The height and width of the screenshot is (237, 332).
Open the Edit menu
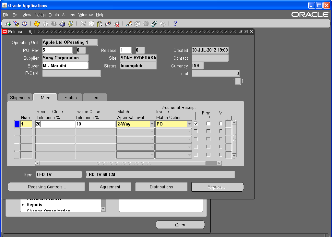pyautogui.click(x=16, y=15)
